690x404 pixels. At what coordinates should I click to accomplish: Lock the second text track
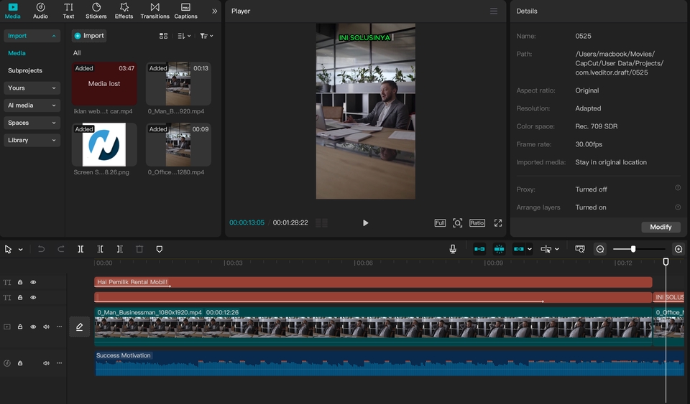coord(20,297)
